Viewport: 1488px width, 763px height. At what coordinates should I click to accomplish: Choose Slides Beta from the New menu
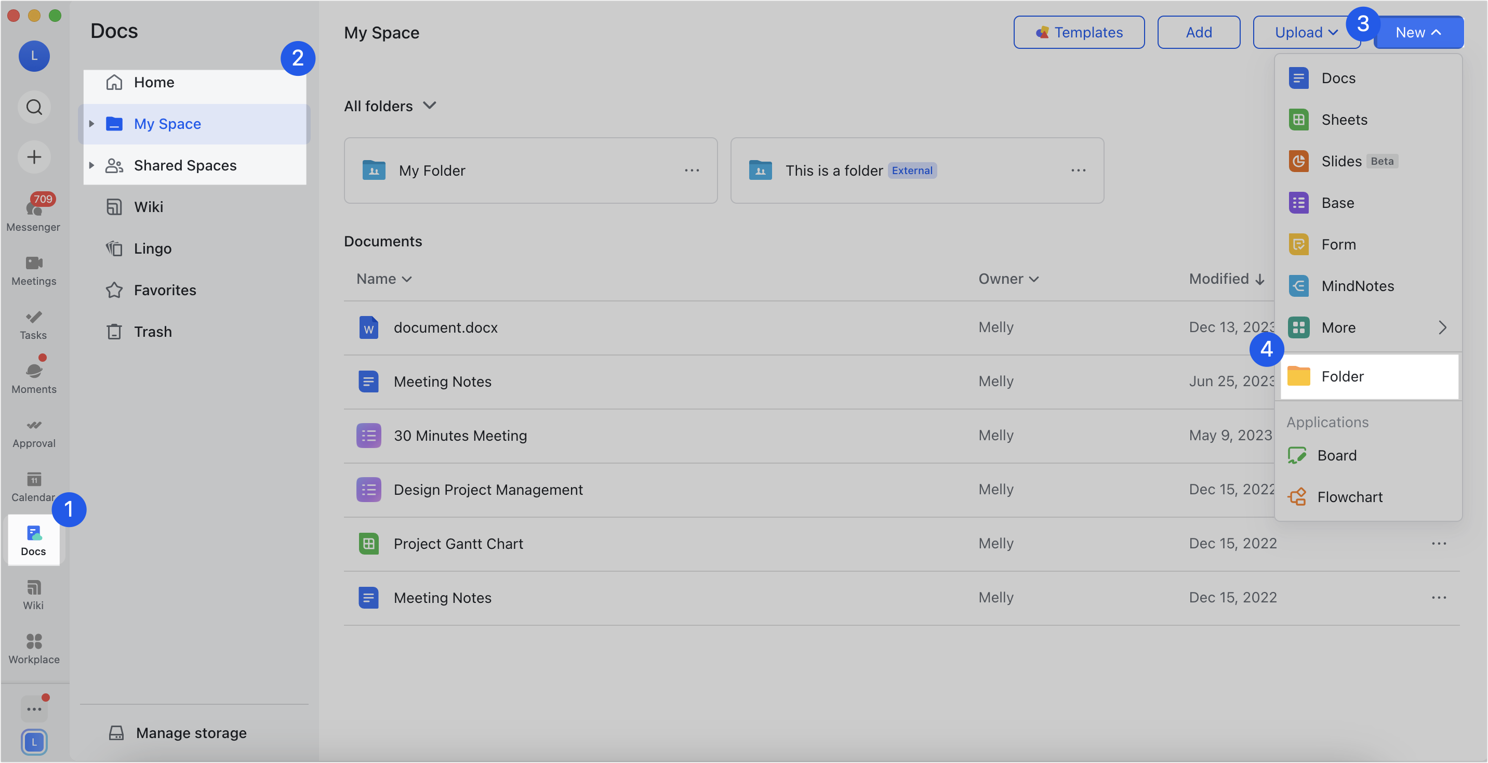(x=1340, y=161)
